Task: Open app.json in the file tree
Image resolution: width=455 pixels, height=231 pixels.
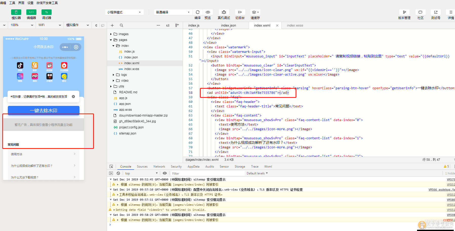Action: 125,104
